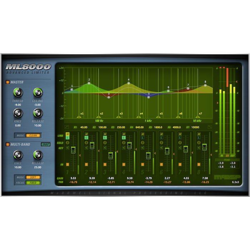
Task: Select EQ node 3 on the graph
Action: click(x=109, y=97)
